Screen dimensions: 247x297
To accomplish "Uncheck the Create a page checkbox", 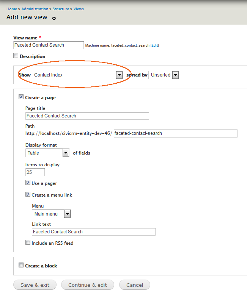I will click(x=21, y=97).
